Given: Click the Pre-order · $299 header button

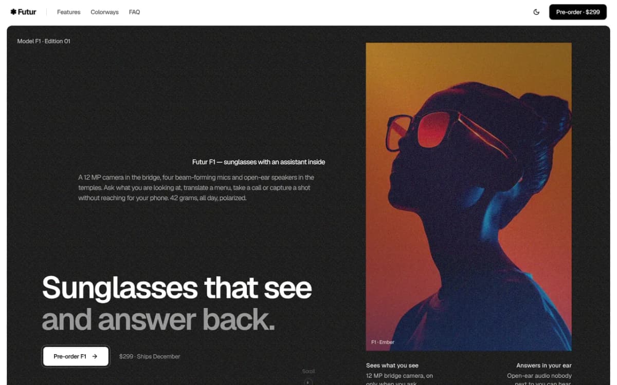Looking at the screenshot, I should coord(578,12).
